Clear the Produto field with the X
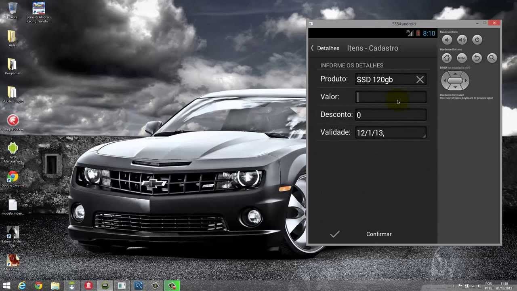 [420, 80]
